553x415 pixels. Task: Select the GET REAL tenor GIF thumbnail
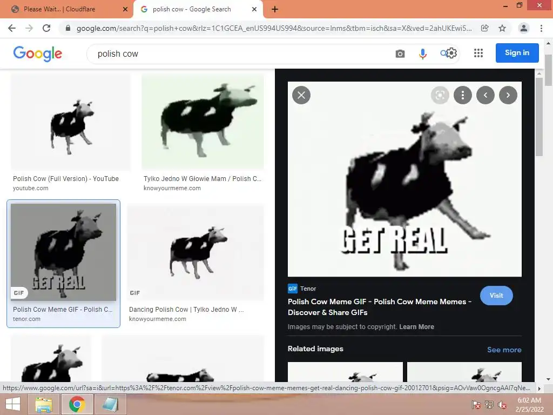[64, 252]
